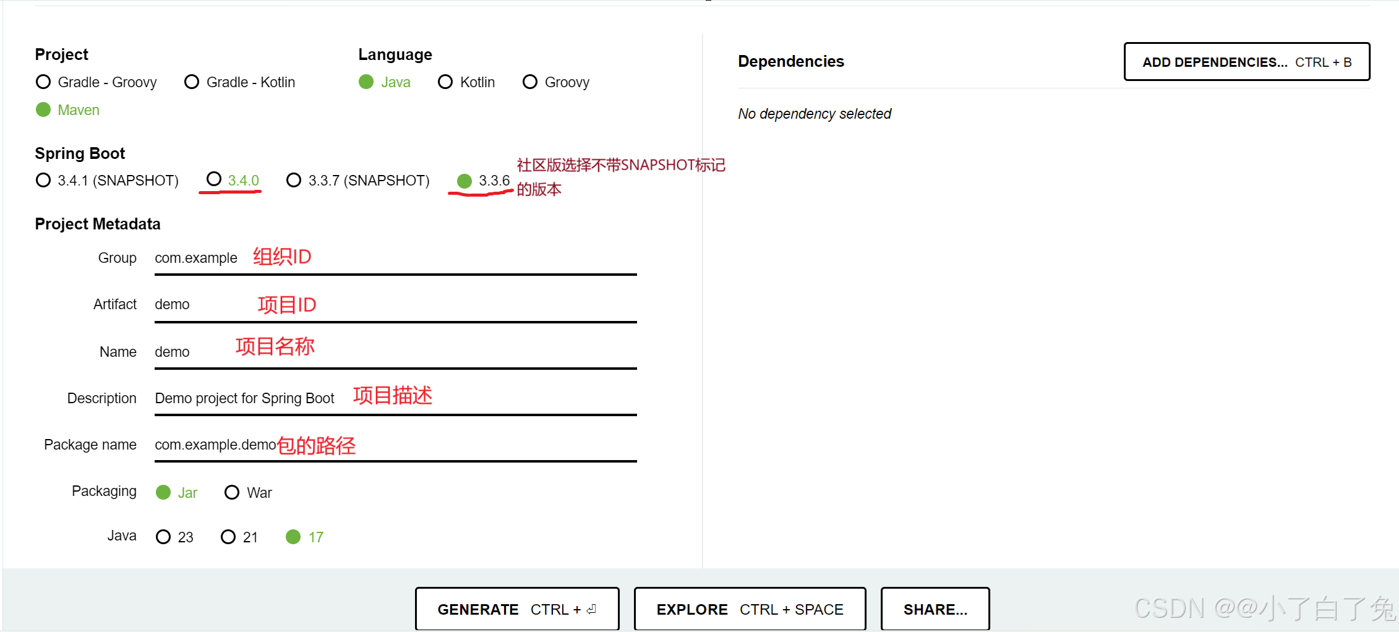Choose Spring Boot 3.4.1 (SNAPSHOT)
Screen dimensions: 1399x632
108,181
